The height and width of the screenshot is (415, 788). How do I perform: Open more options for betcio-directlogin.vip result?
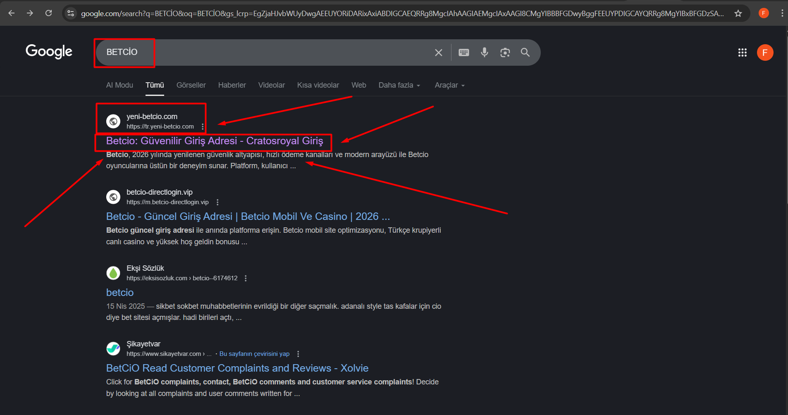pos(217,202)
